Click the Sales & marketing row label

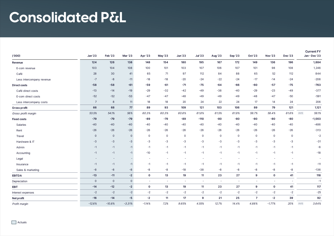coord(28,170)
